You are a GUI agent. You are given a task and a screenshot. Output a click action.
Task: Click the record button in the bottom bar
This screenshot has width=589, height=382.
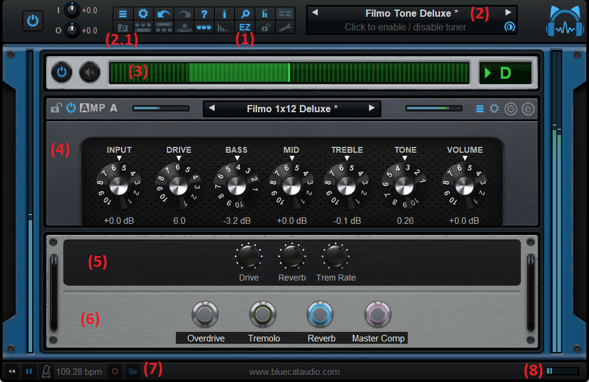(x=115, y=371)
